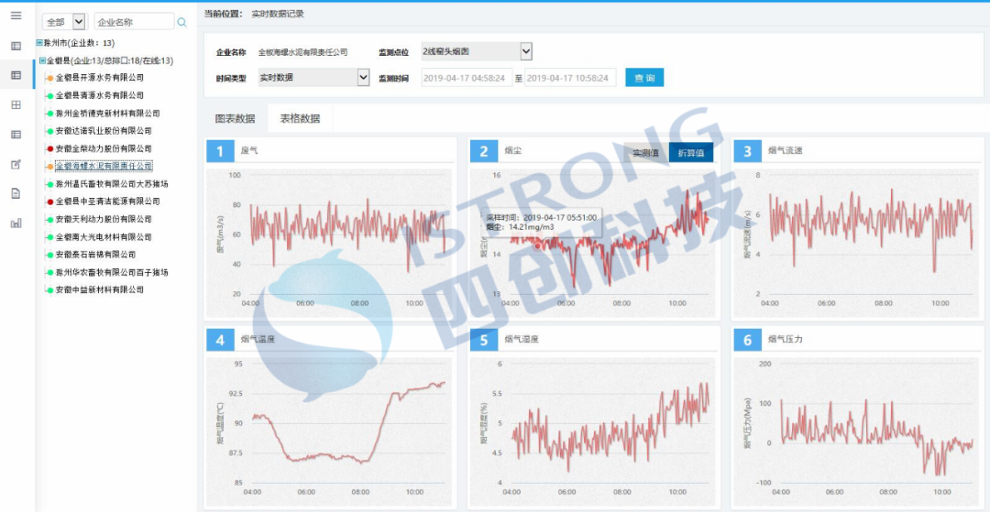
Task: Open the hamburger menu icon
Action: (x=16, y=16)
